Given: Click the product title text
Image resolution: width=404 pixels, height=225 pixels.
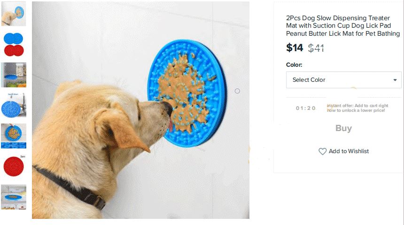Looking at the screenshot, I should pos(342,26).
